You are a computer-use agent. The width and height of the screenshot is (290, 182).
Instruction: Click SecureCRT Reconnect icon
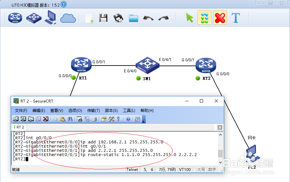tap(38, 119)
